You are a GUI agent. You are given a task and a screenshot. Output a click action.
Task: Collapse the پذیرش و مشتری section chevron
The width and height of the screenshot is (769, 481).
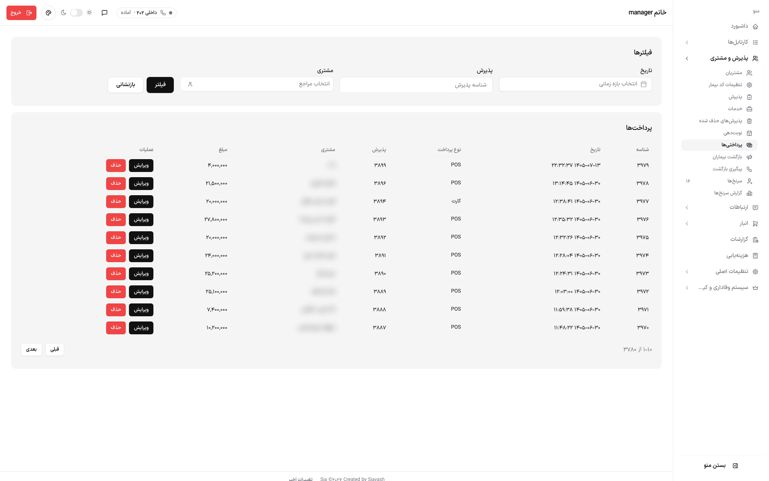[x=687, y=59]
